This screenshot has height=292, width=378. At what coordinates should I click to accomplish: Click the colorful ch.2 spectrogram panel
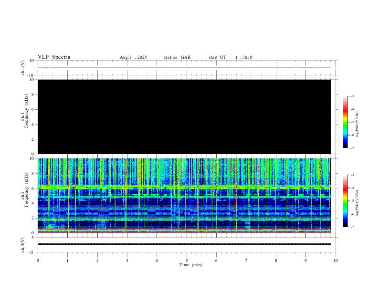184,196
